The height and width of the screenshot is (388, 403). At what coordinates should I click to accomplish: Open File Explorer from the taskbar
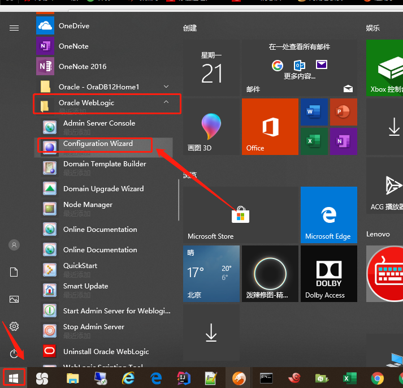(x=73, y=378)
